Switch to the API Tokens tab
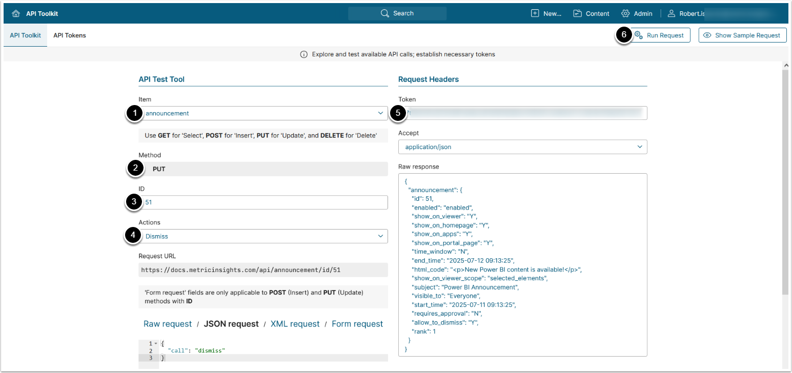792x373 pixels. (70, 35)
